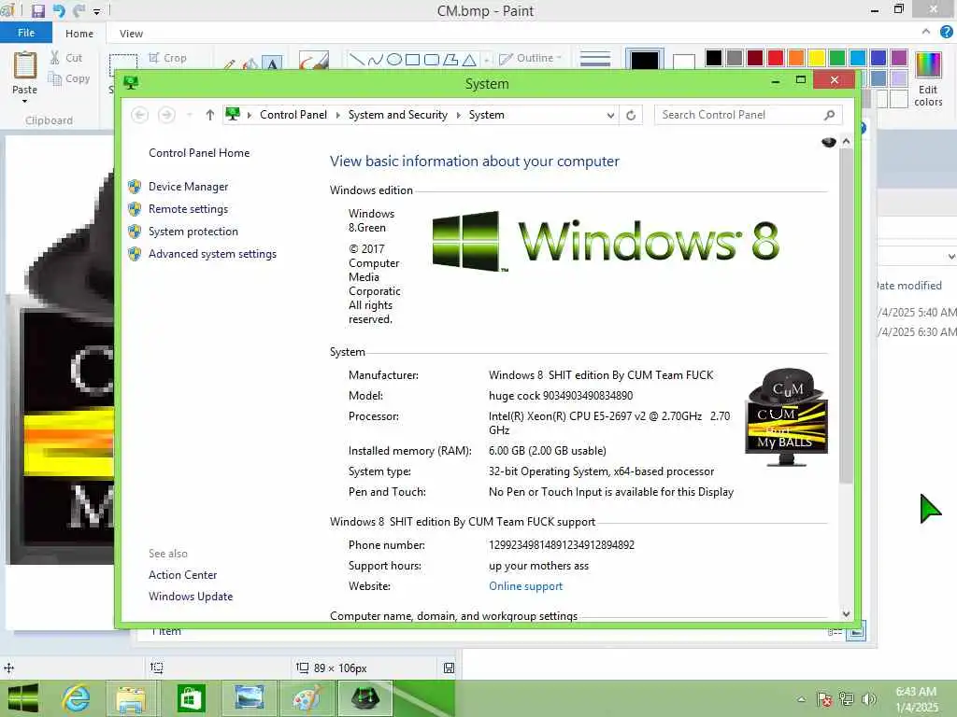This screenshot has height=717, width=957.
Task: Open Internet Explorer from the taskbar
Action: (x=77, y=698)
